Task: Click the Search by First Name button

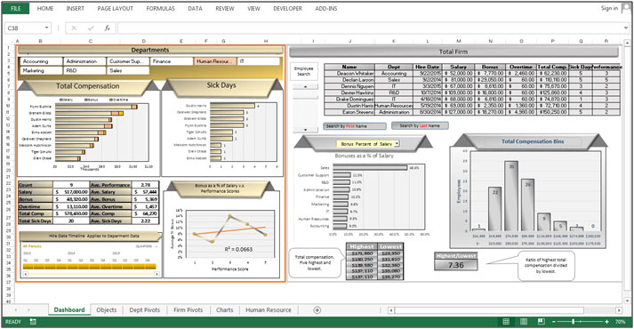Action: tap(355, 126)
